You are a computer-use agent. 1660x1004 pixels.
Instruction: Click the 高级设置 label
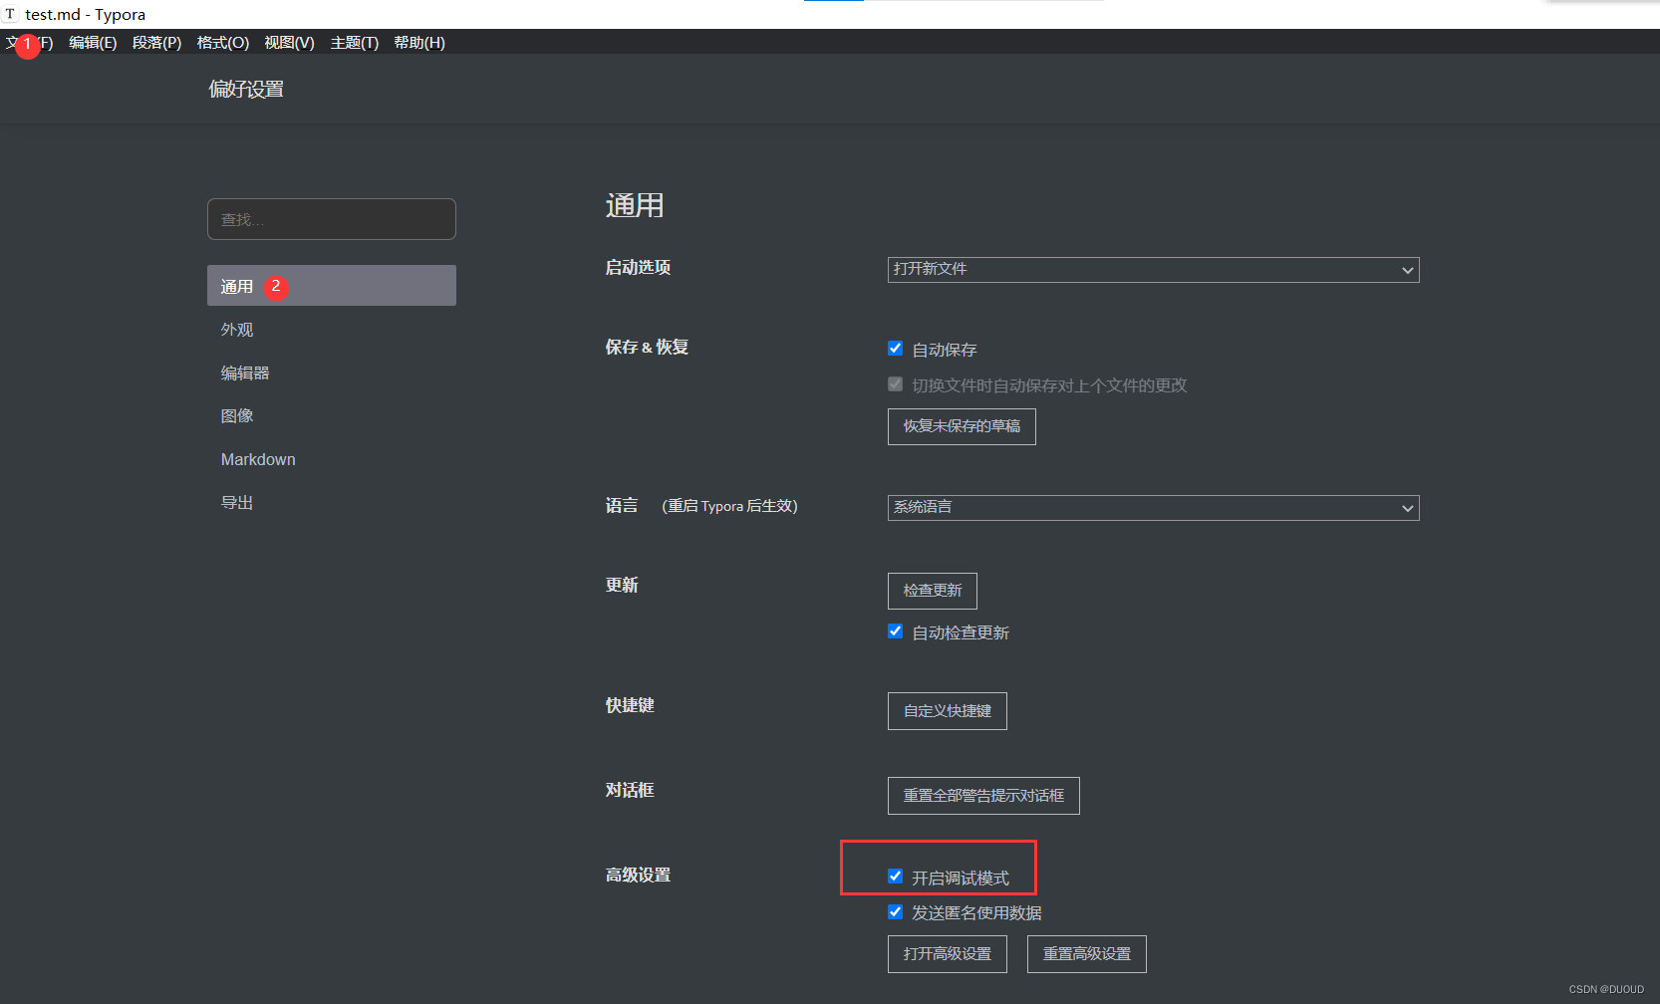tap(638, 875)
